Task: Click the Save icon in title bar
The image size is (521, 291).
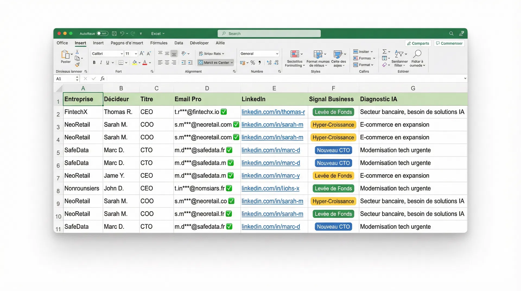Action: [114, 33]
